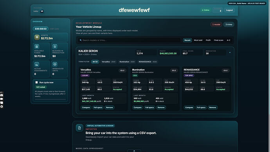This screenshot has height=152, width=270.
Task: Click the Blocked in Production lock icon
Action: point(55,47)
